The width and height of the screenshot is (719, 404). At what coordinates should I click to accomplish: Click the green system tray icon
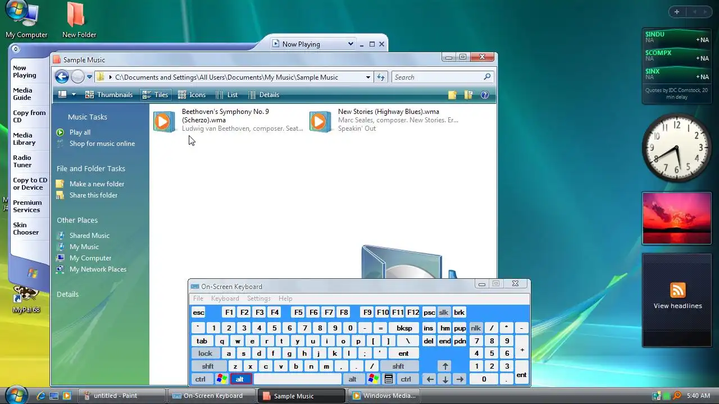[666, 396]
